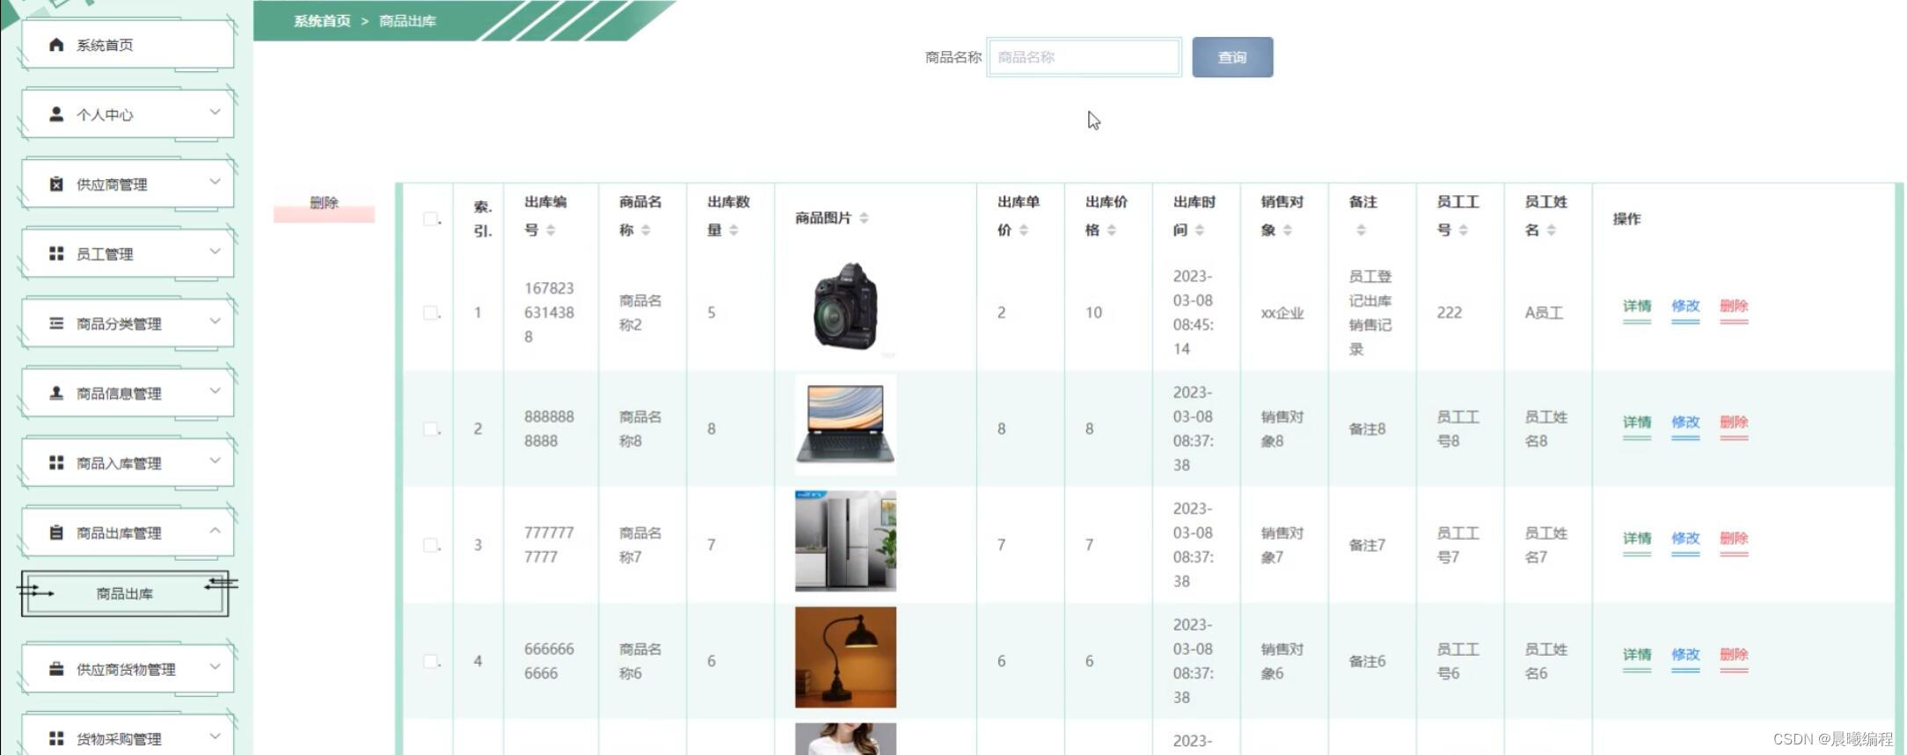Screen dimensions: 1907x755
Task: Check the row 4 checkbox for 商品名称6
Action: click(430, 661)
